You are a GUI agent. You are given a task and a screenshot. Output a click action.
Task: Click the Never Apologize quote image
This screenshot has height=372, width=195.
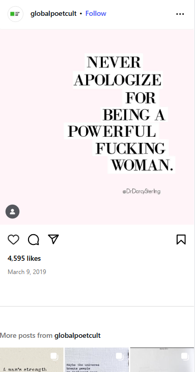97,127
